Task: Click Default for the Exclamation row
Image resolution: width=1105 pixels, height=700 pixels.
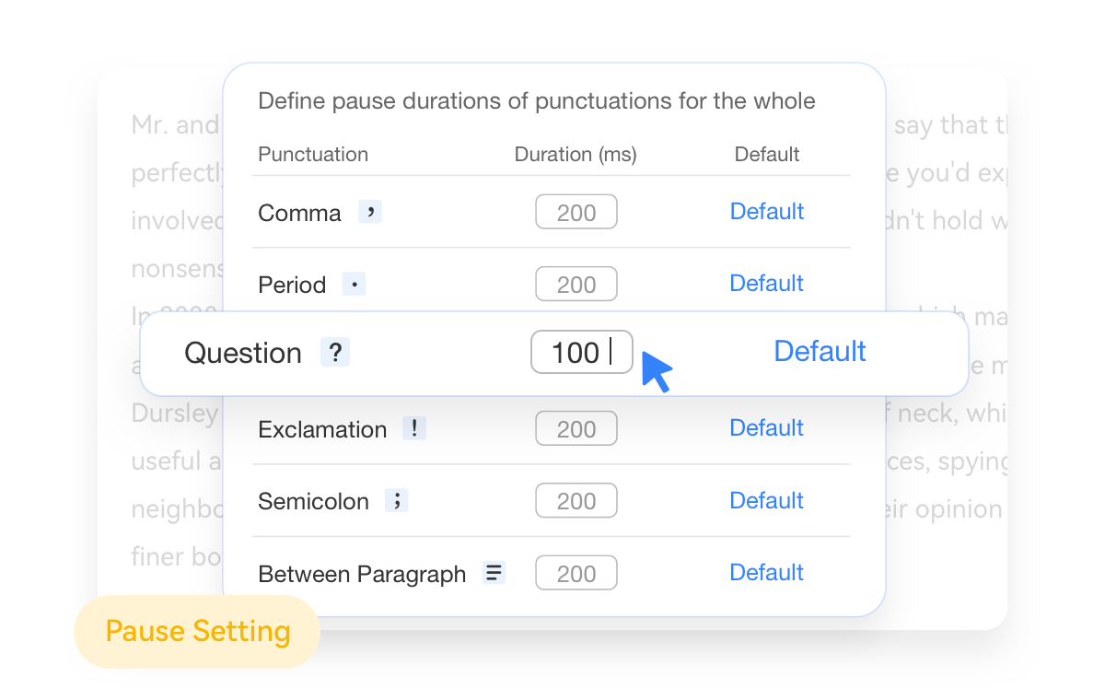Action: tap(766, 427)
